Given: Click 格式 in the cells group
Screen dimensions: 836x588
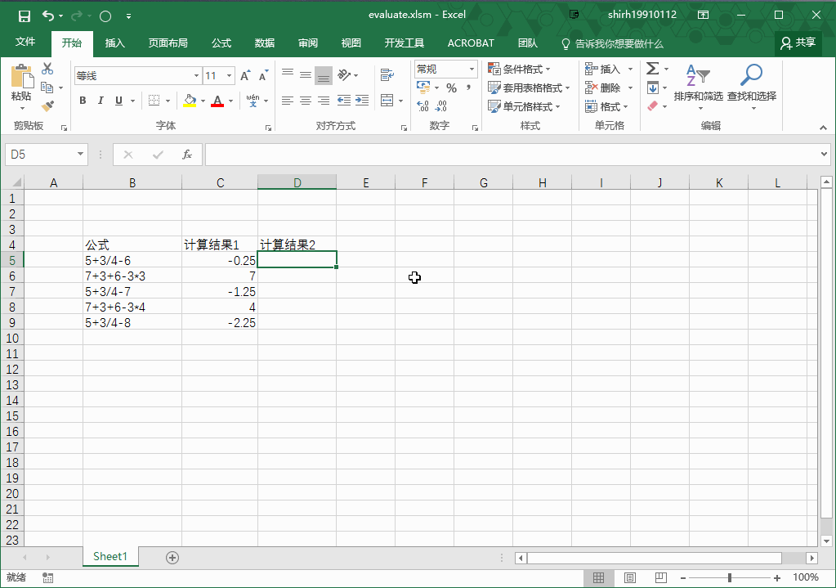Looking at the screenshot, I should 606,106.
